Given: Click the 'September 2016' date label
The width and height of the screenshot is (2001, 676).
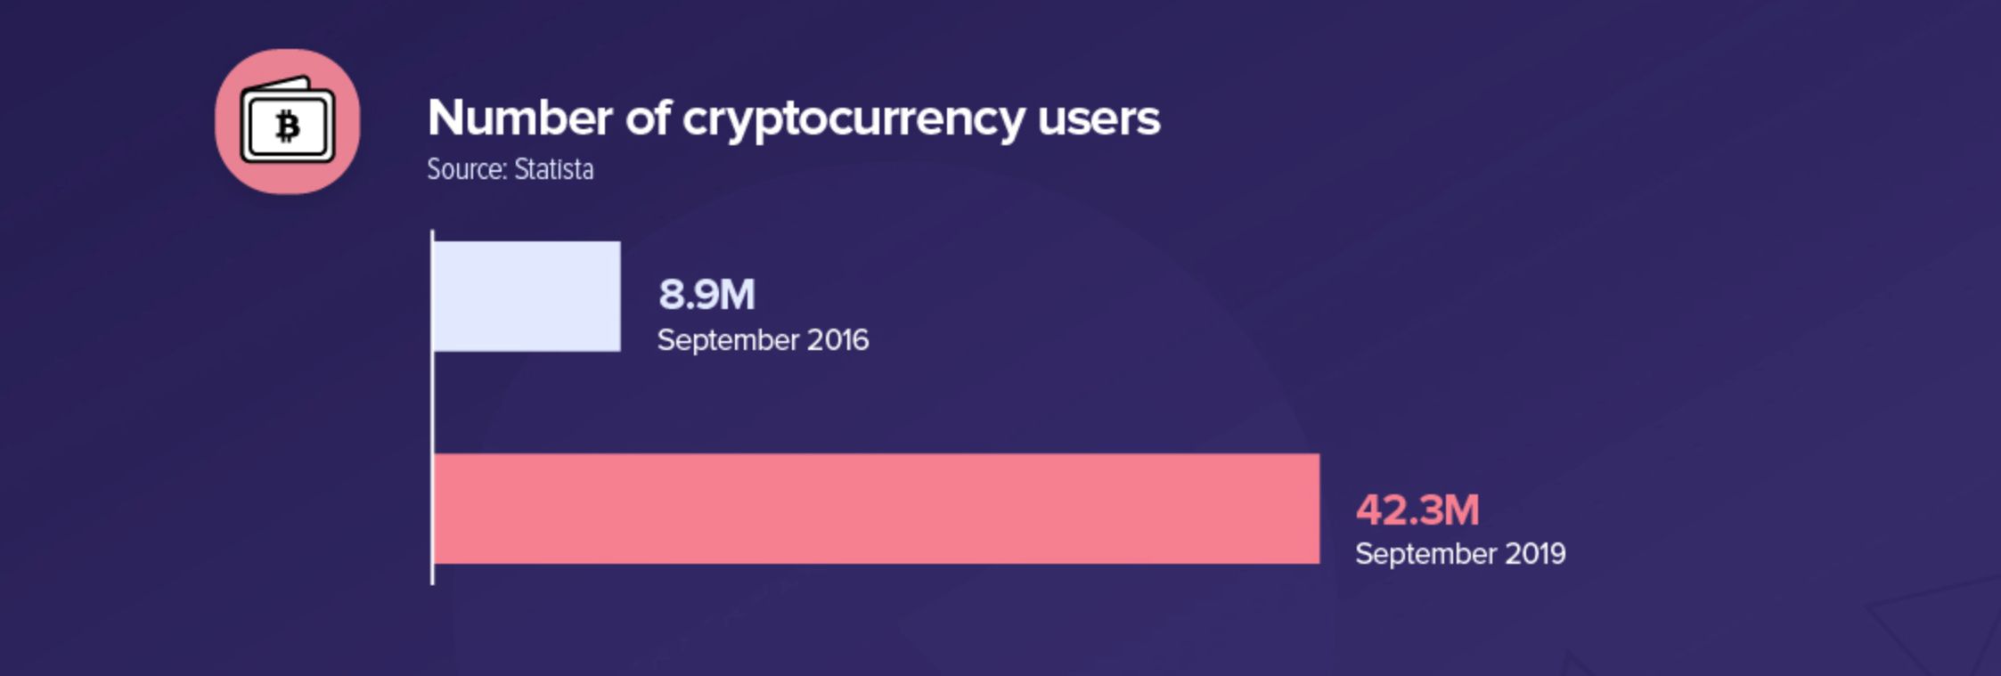Looking at the screenshot, I should pyautogui.click(x=763, y=340).
